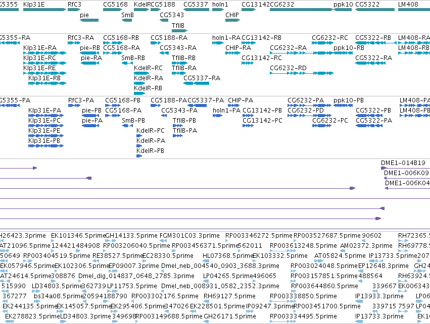Click EST GH26171.5prime
The image size is (430, 324).
click(x=207, y=321)
